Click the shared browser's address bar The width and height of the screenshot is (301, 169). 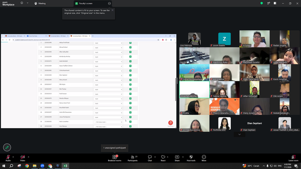[x=85, y=40]
